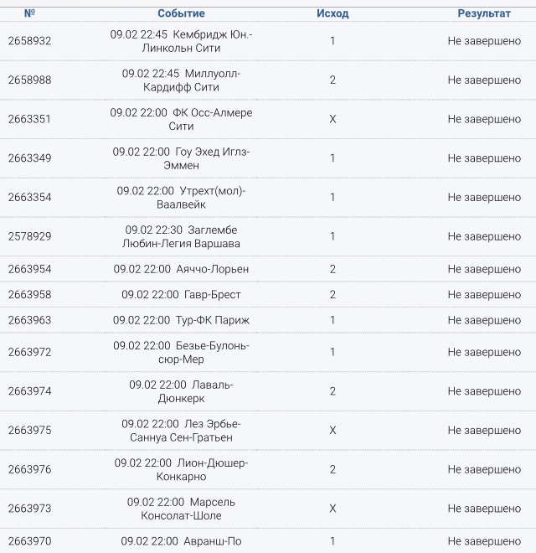Select bet number 2658932
Image resolution: width=536 pixels, height=553 pixels.
click(29, 41)
